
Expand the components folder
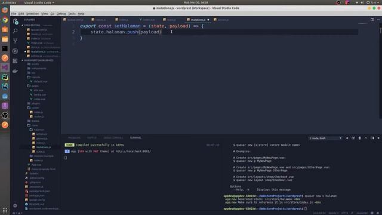click(38, 69)
